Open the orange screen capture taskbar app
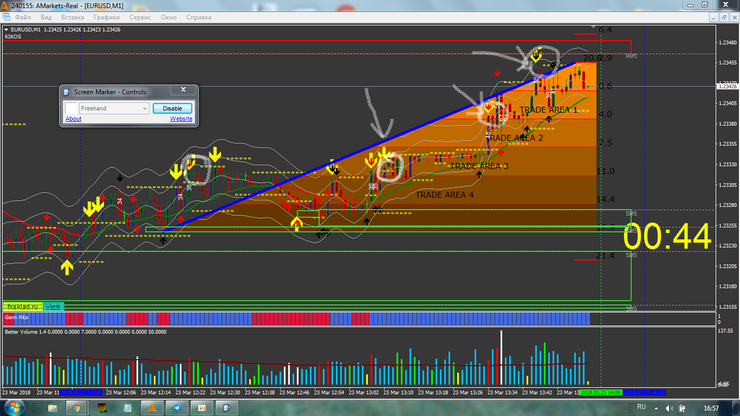The height and width of the screenshot is (416, 740). 202,408
